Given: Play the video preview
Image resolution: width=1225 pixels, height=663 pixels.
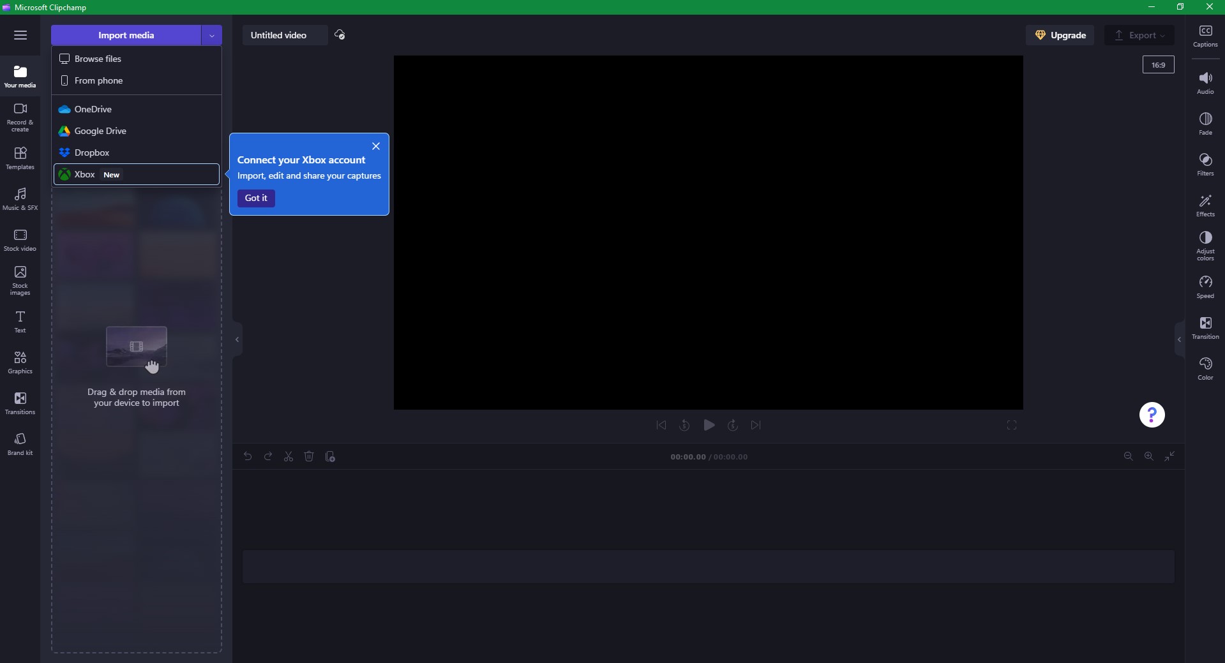Looking at the screenshot, I should point(709,425).
